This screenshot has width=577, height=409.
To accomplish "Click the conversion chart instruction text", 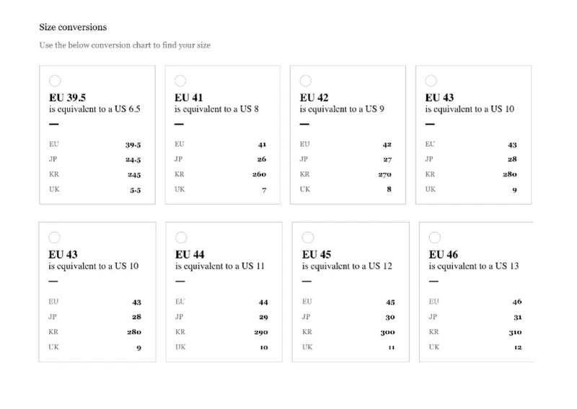I will click(x=125, y=45).
